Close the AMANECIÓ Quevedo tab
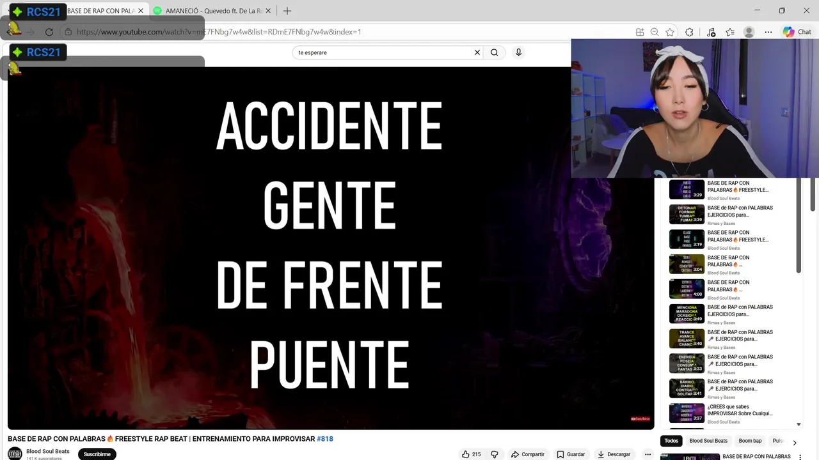Screen dimensions: 819x460 [268, 11]
